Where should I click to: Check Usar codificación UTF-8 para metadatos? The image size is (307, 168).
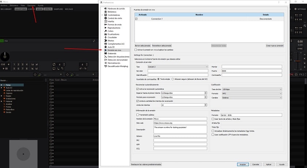pos(213,135)
